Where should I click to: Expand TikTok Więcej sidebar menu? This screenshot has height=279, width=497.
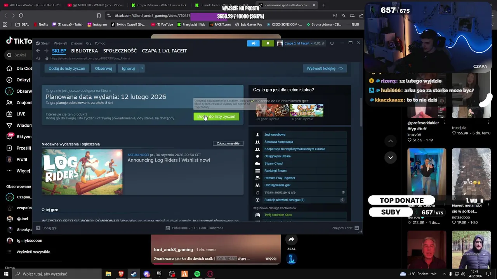click(x=17, y=170)
